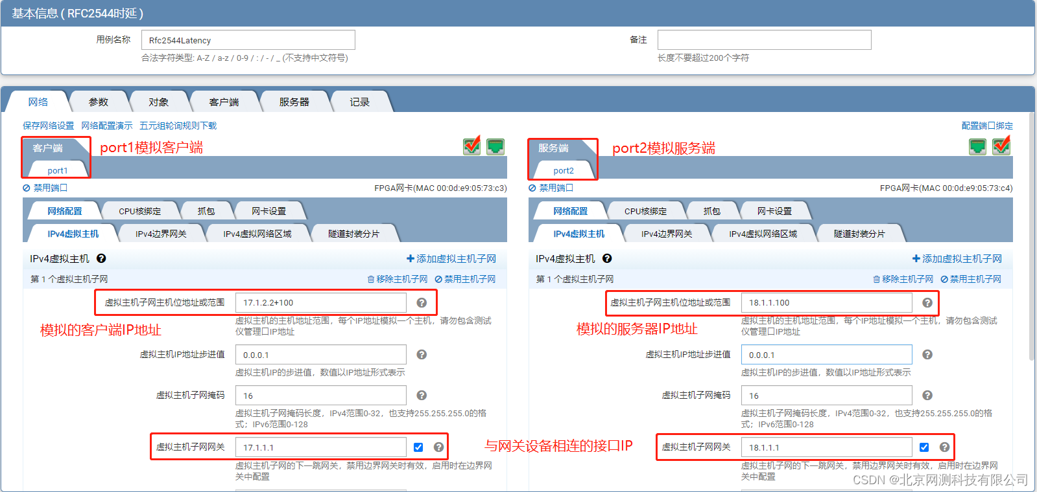Click server 移除主机子网 link
This screenshot has width=1037, height=492.
tap(903, 279)
